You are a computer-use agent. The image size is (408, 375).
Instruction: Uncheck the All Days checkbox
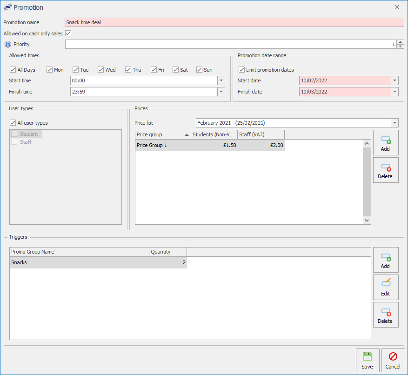coord(13,70)
